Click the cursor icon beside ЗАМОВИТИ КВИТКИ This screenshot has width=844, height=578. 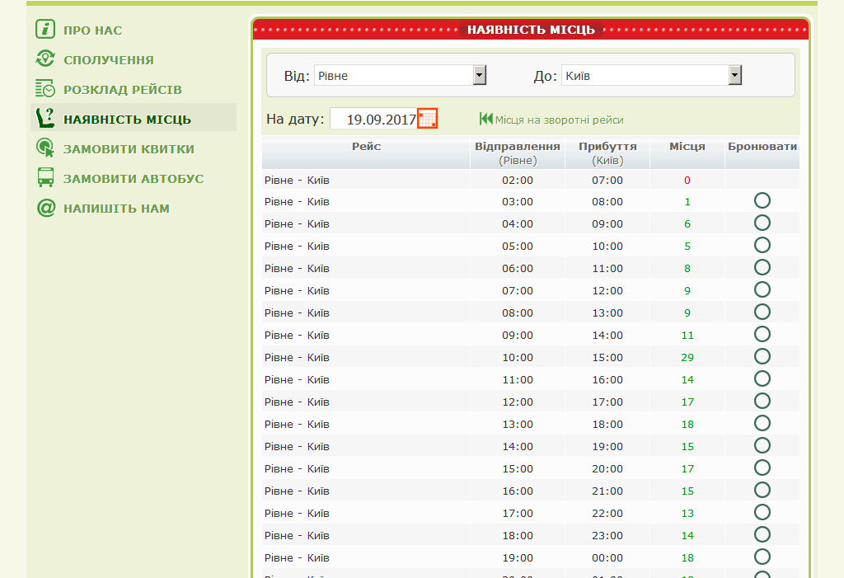coord(45,148)
